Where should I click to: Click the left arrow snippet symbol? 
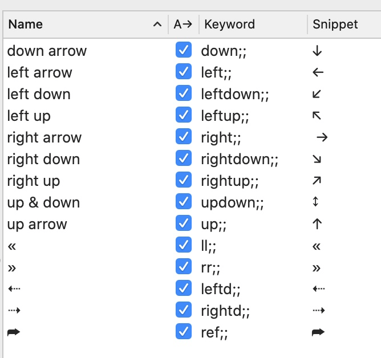tap(318, 73)
